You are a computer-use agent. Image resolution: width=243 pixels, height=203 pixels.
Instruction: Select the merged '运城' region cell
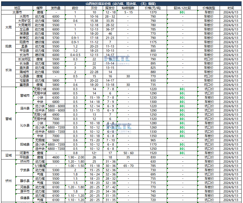pos(8,155)
